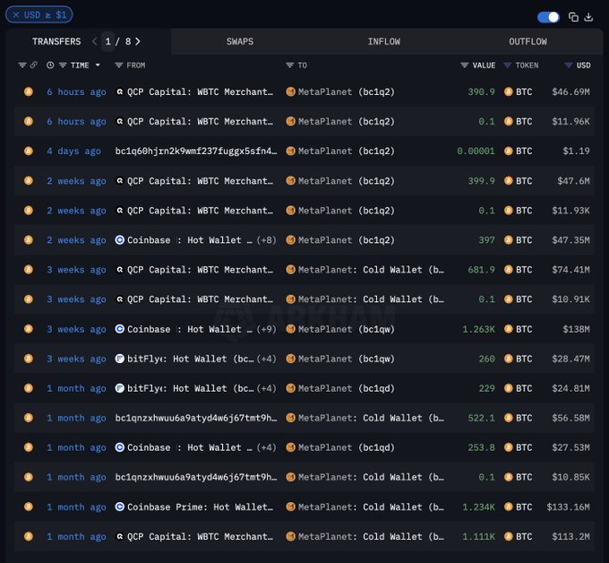Click Bitcoin chain icon in $138M row
This screenshot has height=563, width=609.
29,329
